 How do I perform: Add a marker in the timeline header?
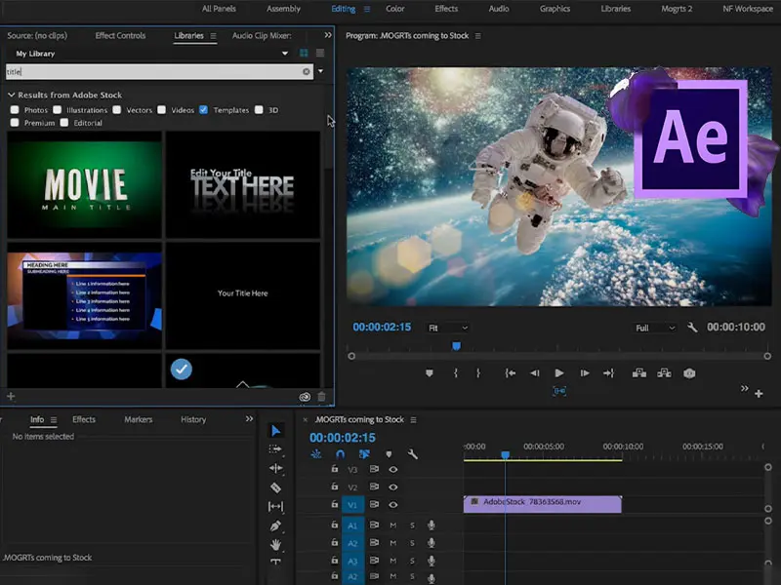point(389,454)
